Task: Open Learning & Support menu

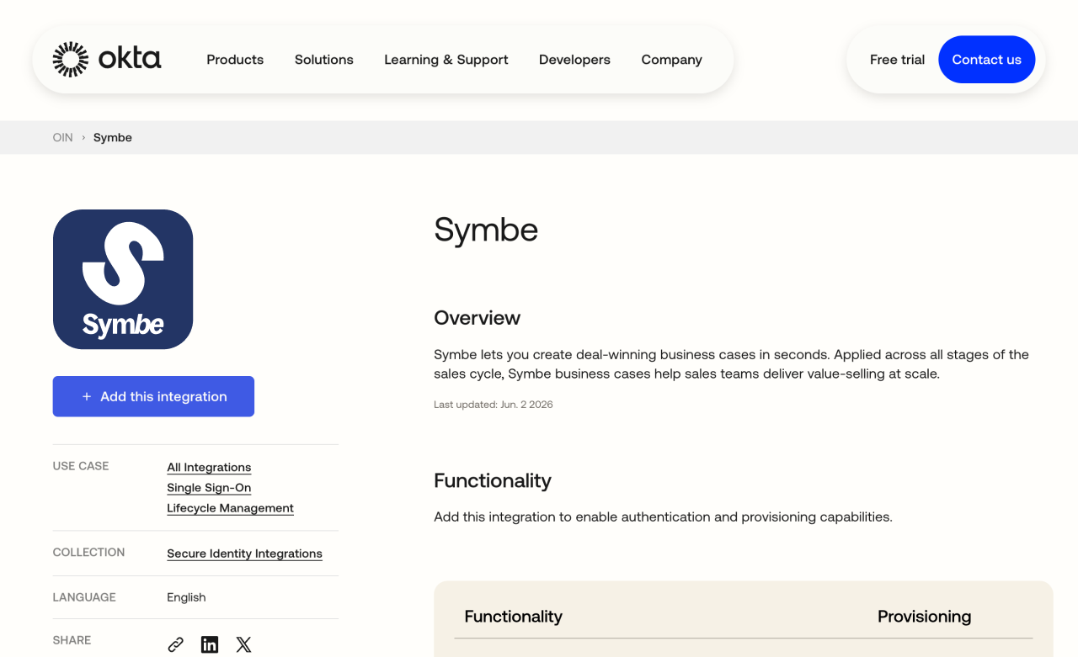Action: pos(446,60)
